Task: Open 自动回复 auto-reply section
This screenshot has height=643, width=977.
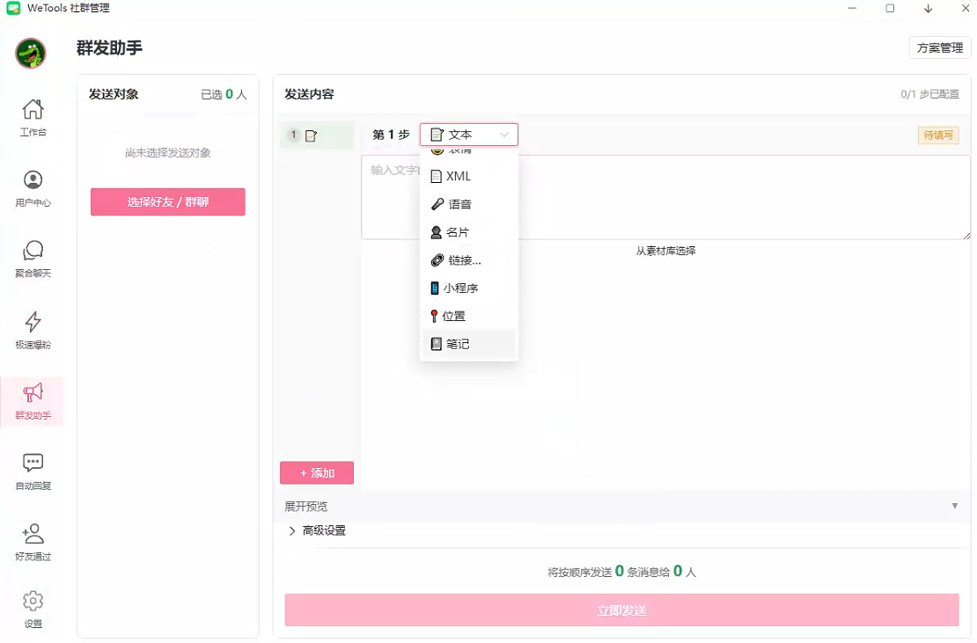Action: [33, 471]
